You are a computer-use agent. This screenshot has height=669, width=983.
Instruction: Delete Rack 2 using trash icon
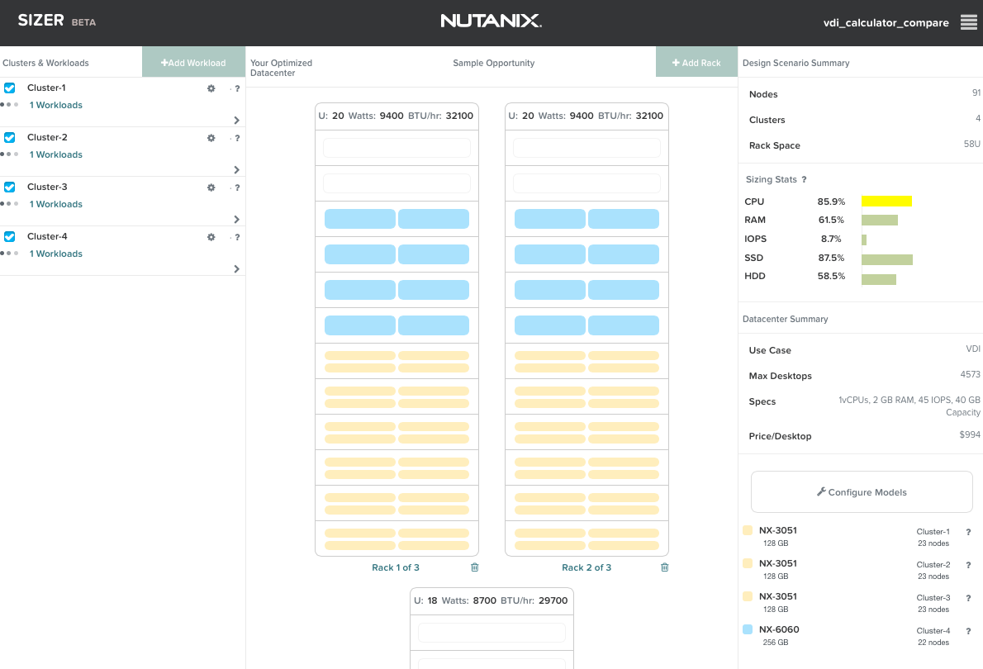pyautogui.click(x=664, y=567)
